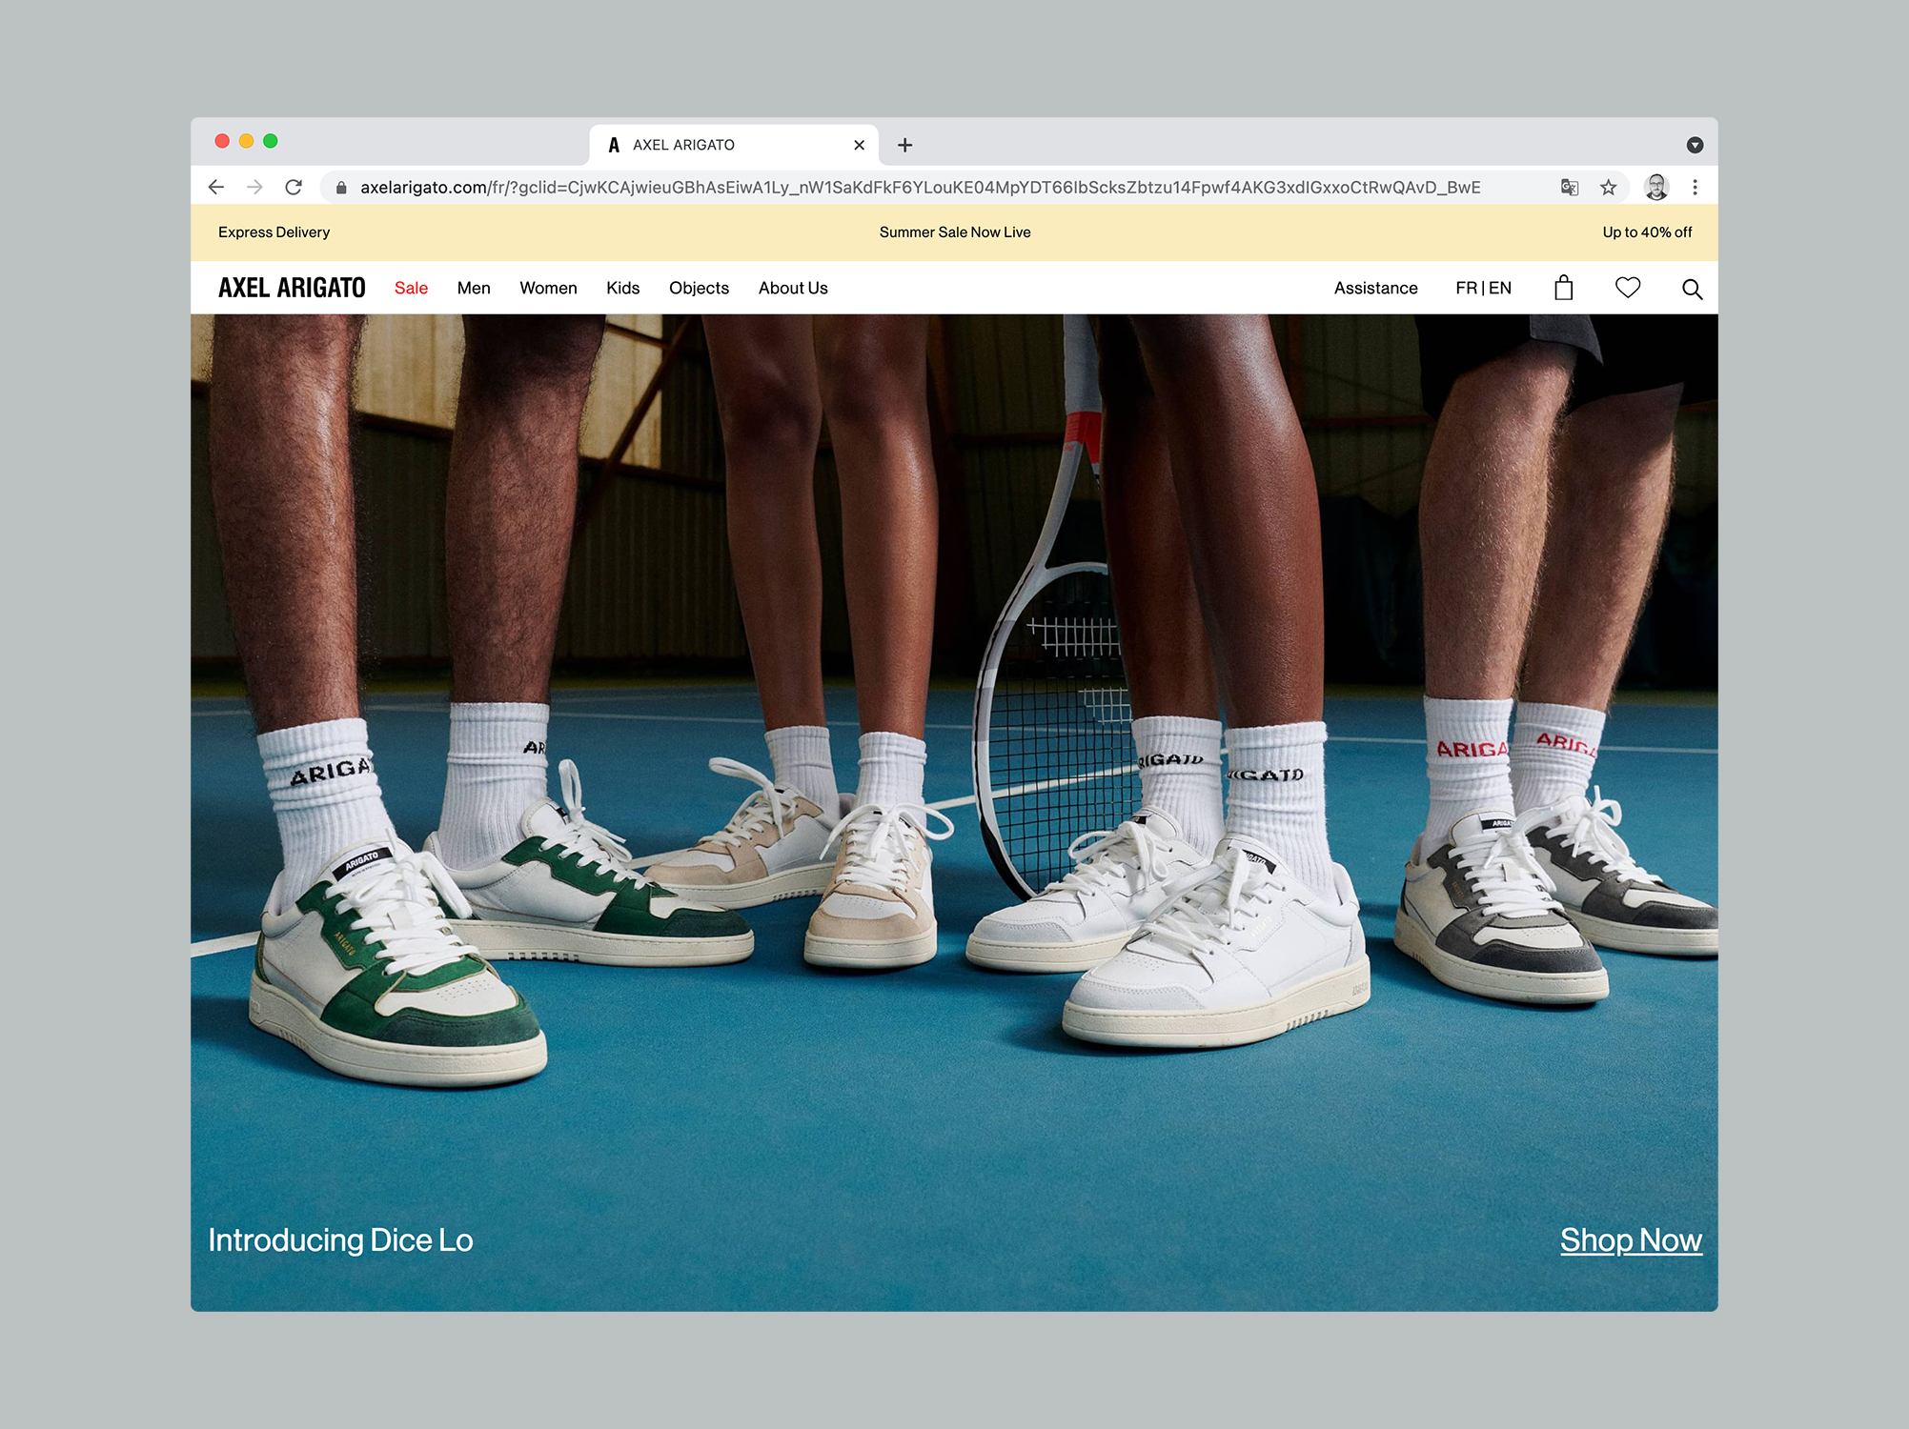Click the Summer Sale Now Live banner
Screen dimensions: 1909x1429
pyautogui.click(x=955, y=232)
